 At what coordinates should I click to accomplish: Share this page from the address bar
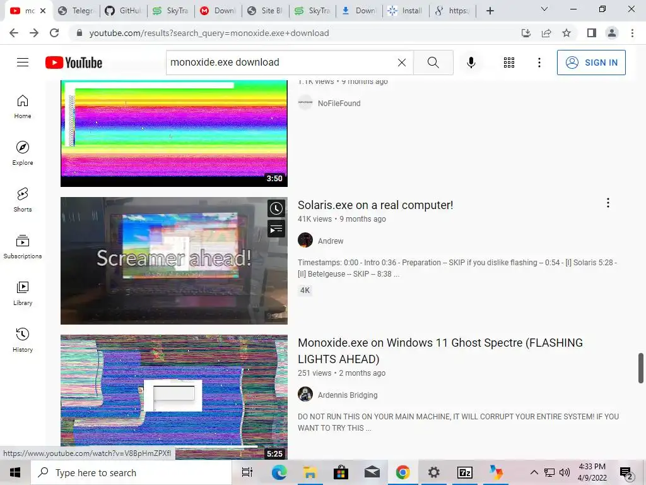(546, 33)
